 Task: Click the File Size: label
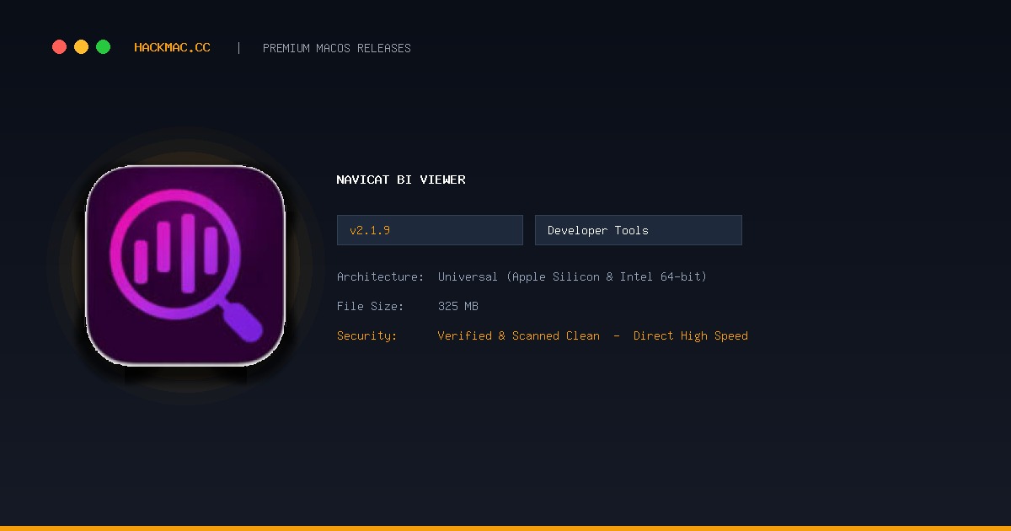[x=371, y=306]
